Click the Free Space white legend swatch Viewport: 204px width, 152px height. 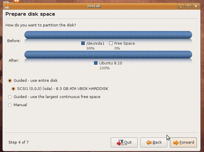pos(111,43)
